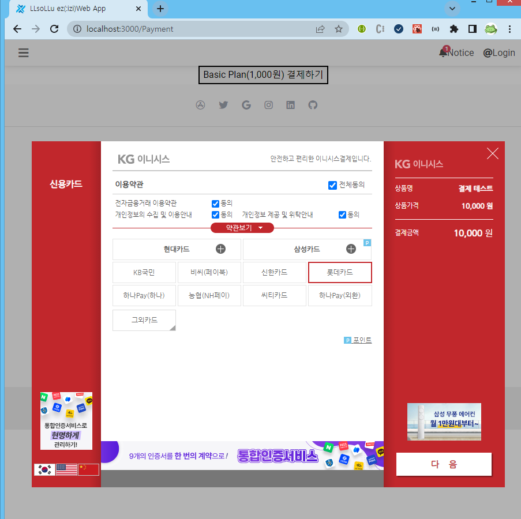Select 씨티카드 card
Image resolution: width=521 pixels, height=519 pixels.
tap(275, 295)
